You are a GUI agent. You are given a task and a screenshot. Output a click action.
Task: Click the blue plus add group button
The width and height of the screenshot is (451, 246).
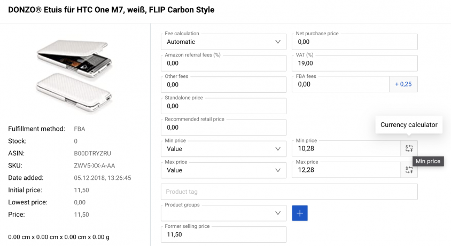pyautogui.click(x=300, y=213)
